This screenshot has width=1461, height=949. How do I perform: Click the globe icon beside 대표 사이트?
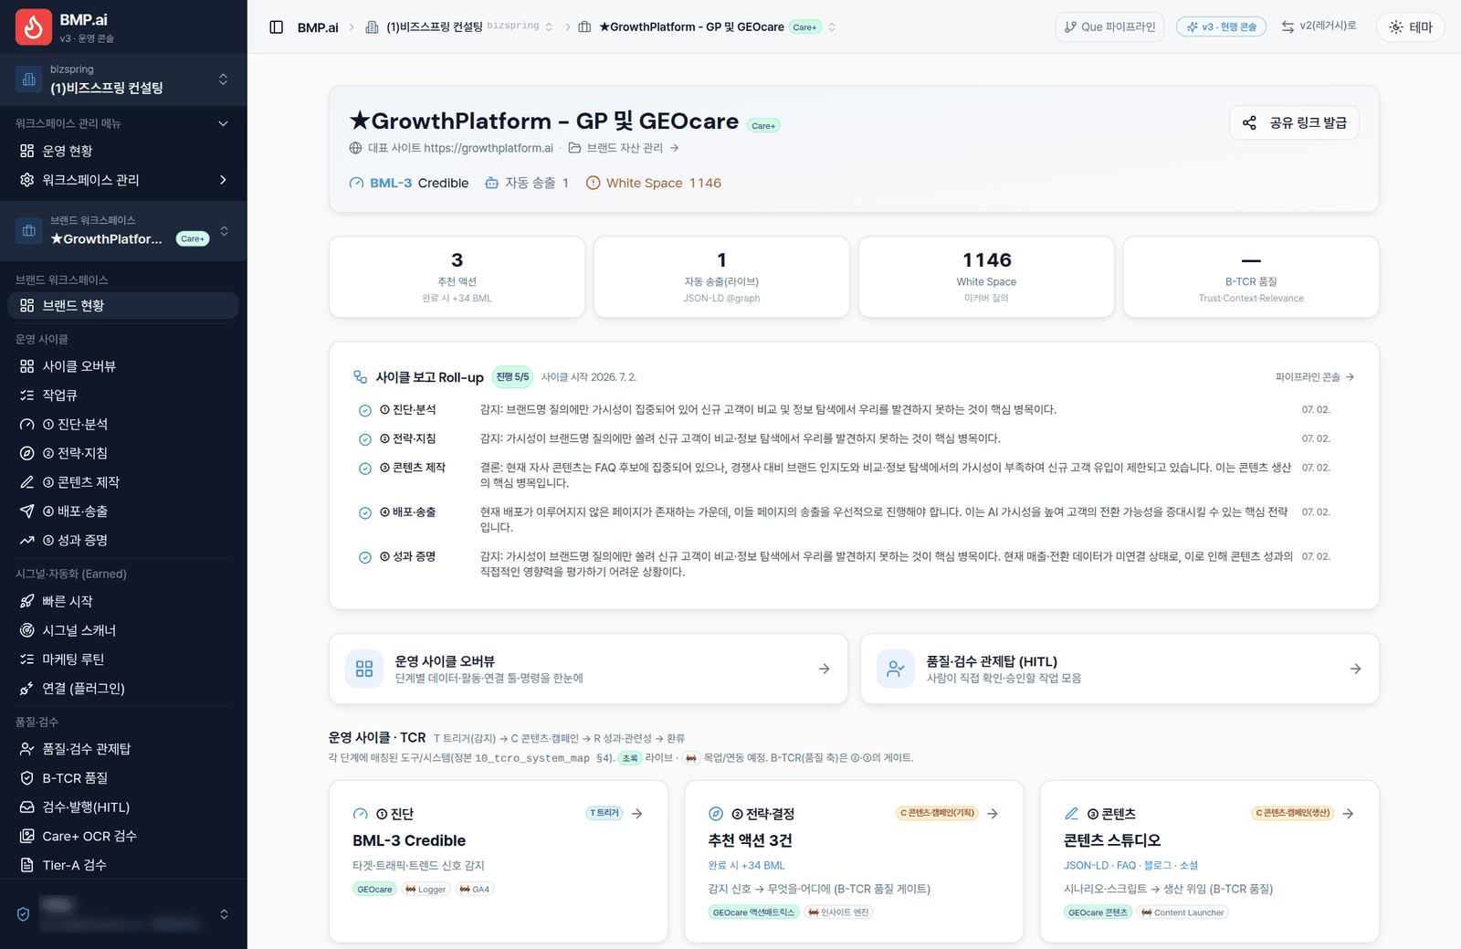356,148
